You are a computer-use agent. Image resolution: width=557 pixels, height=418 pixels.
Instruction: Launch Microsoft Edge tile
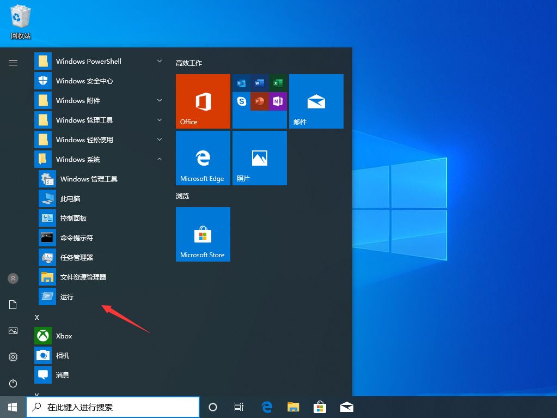pos(203,158)
